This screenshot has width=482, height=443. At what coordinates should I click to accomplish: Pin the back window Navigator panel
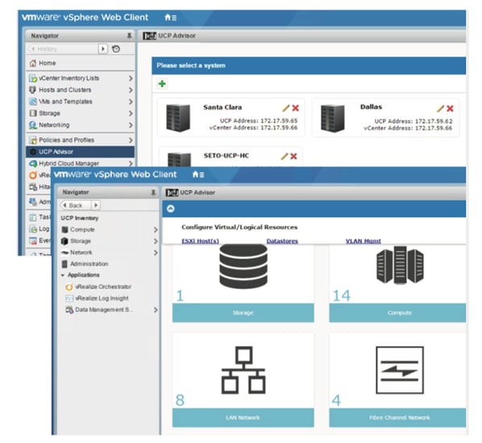point(130,36)
